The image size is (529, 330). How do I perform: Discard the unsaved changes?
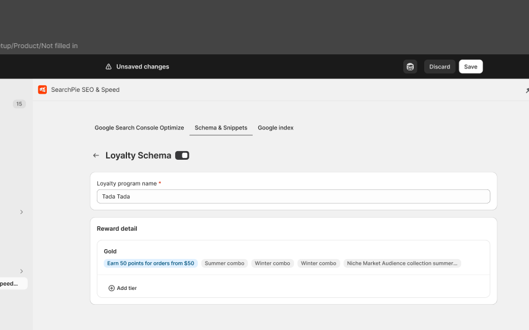tap(440, 67)
